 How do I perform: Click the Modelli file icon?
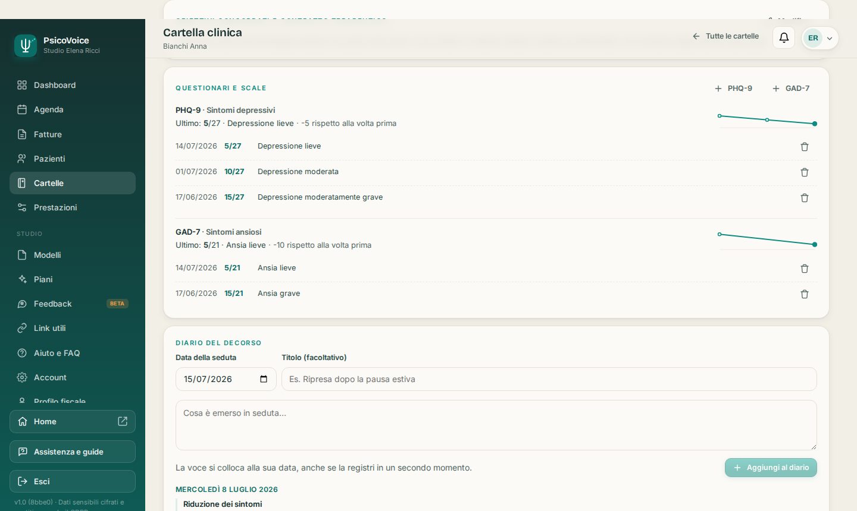coord(22,255)
